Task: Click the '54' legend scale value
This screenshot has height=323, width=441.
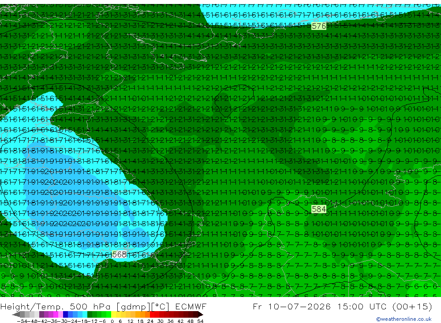Action: click(x=200, y=321)
